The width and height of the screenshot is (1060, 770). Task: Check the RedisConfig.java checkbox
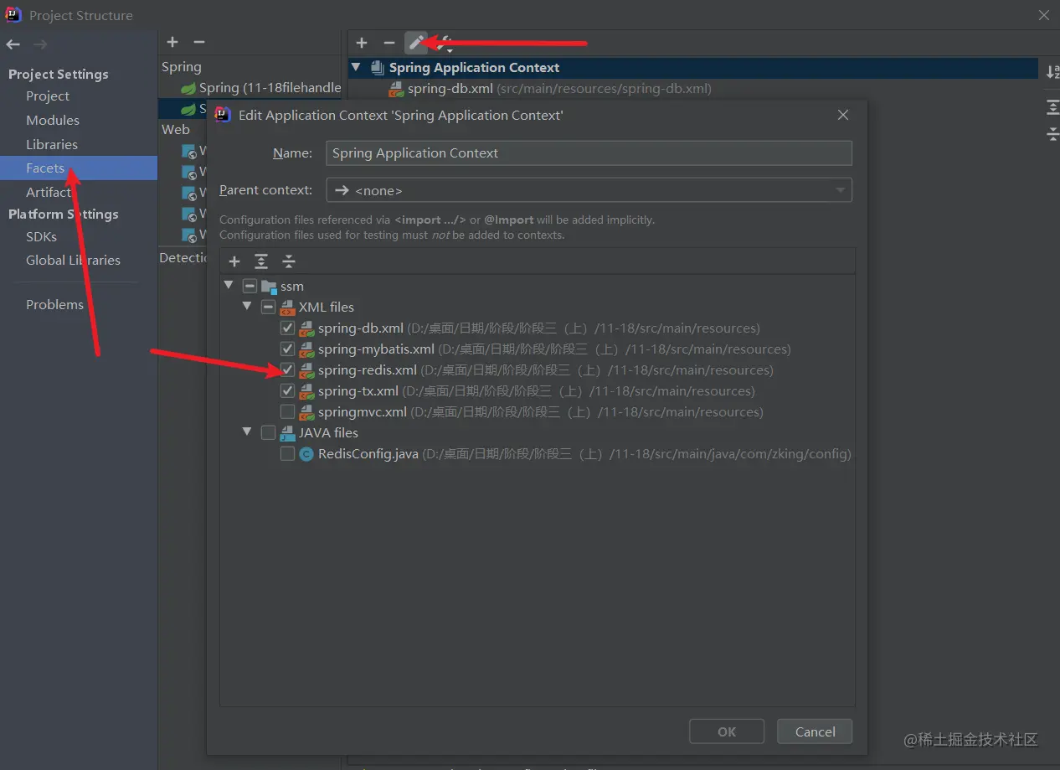tap(287, 454)
